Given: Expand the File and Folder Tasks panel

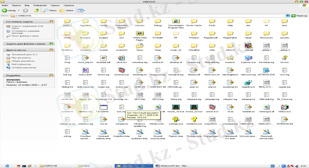Looking at the screenshot, I should 51,44.
